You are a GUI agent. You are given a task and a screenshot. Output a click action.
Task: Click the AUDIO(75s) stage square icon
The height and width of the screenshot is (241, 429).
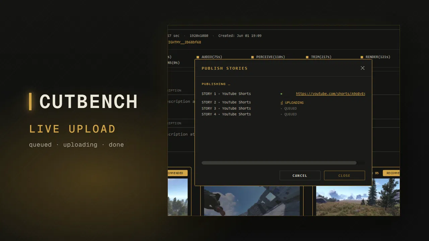198,57
